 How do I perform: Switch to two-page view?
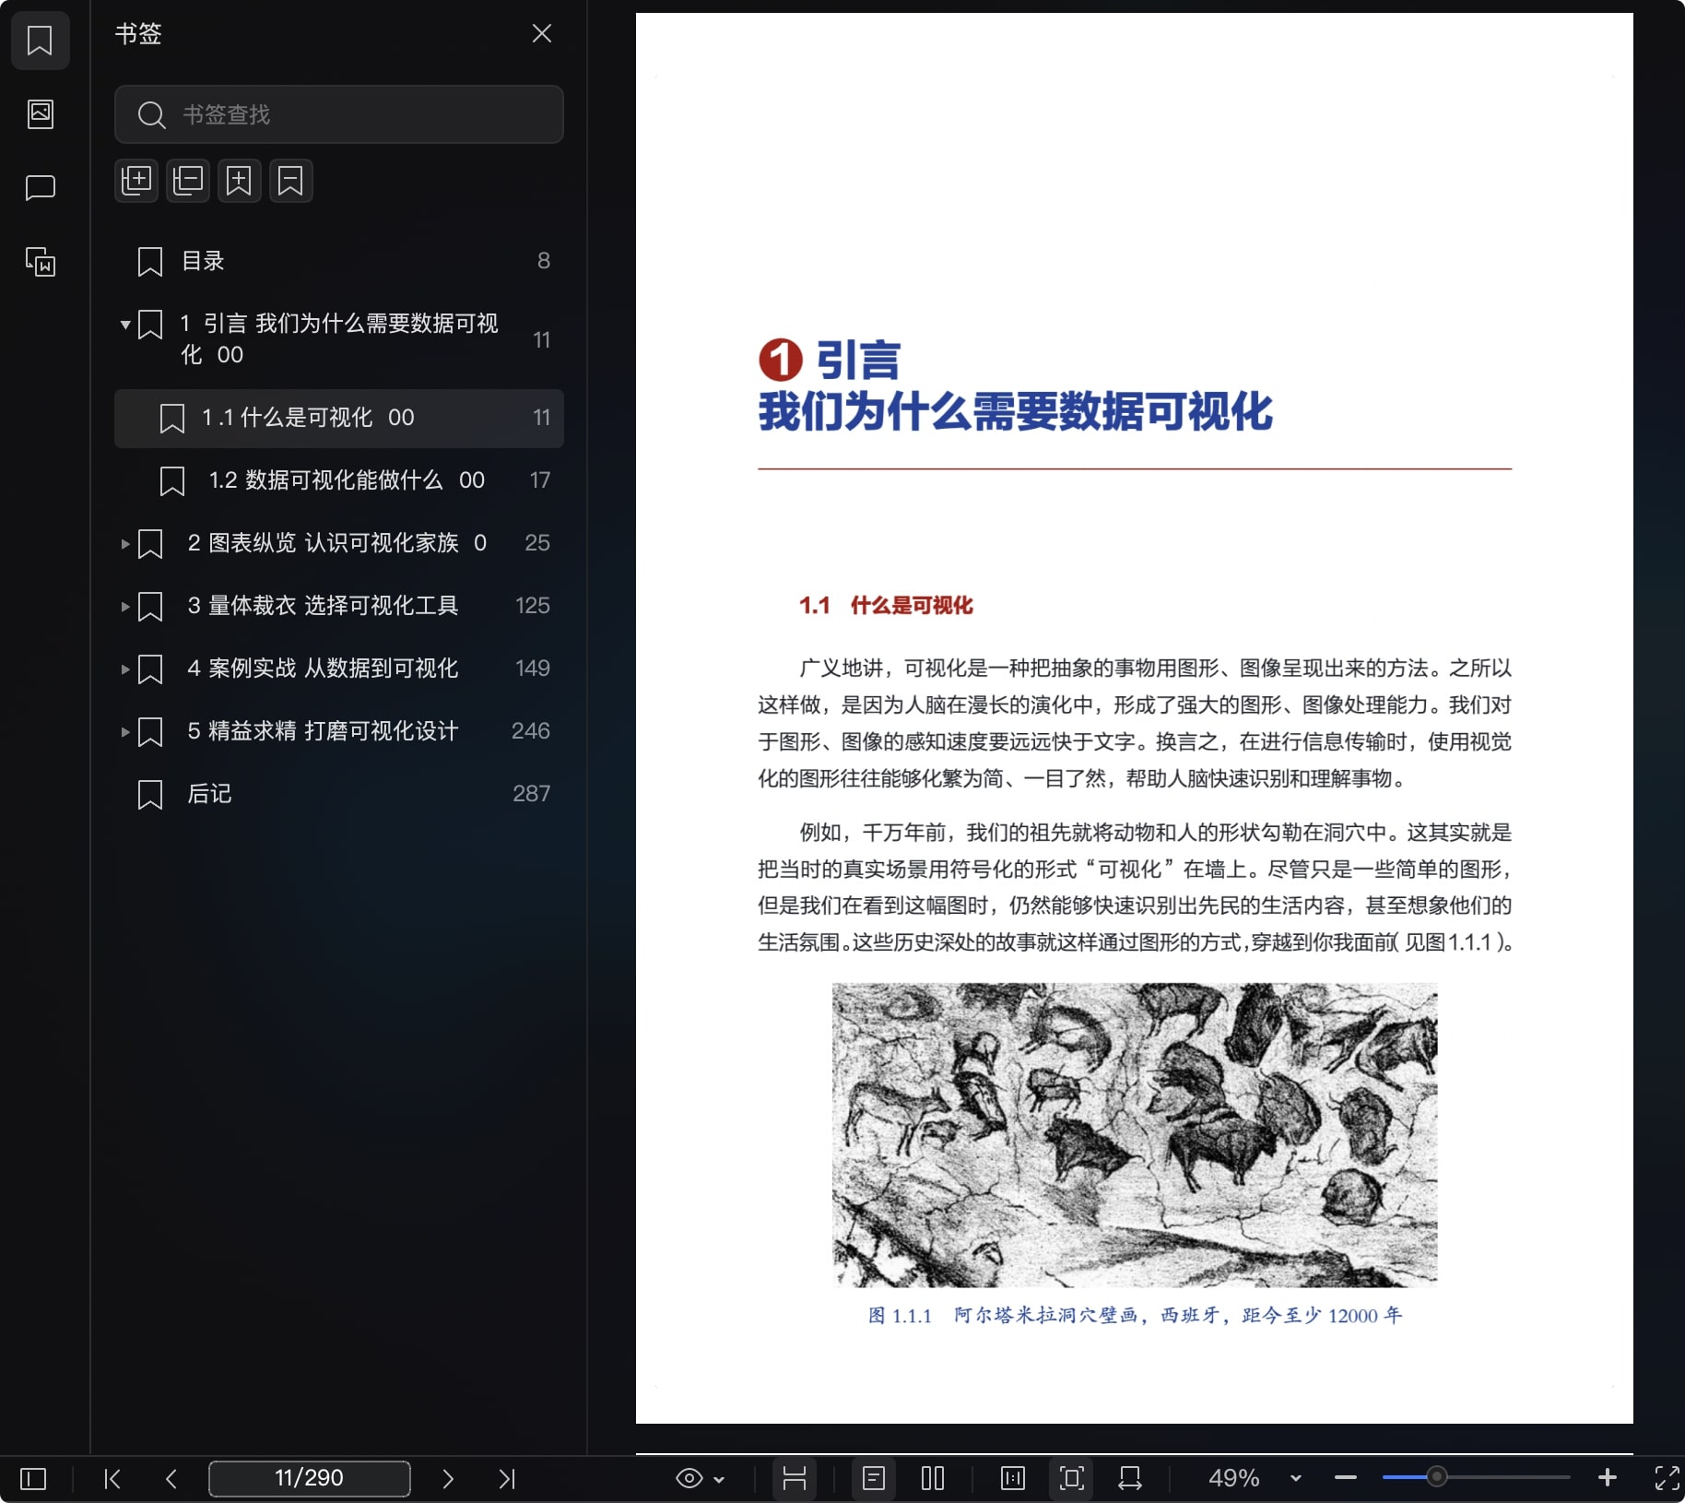tap(933, 1479)
